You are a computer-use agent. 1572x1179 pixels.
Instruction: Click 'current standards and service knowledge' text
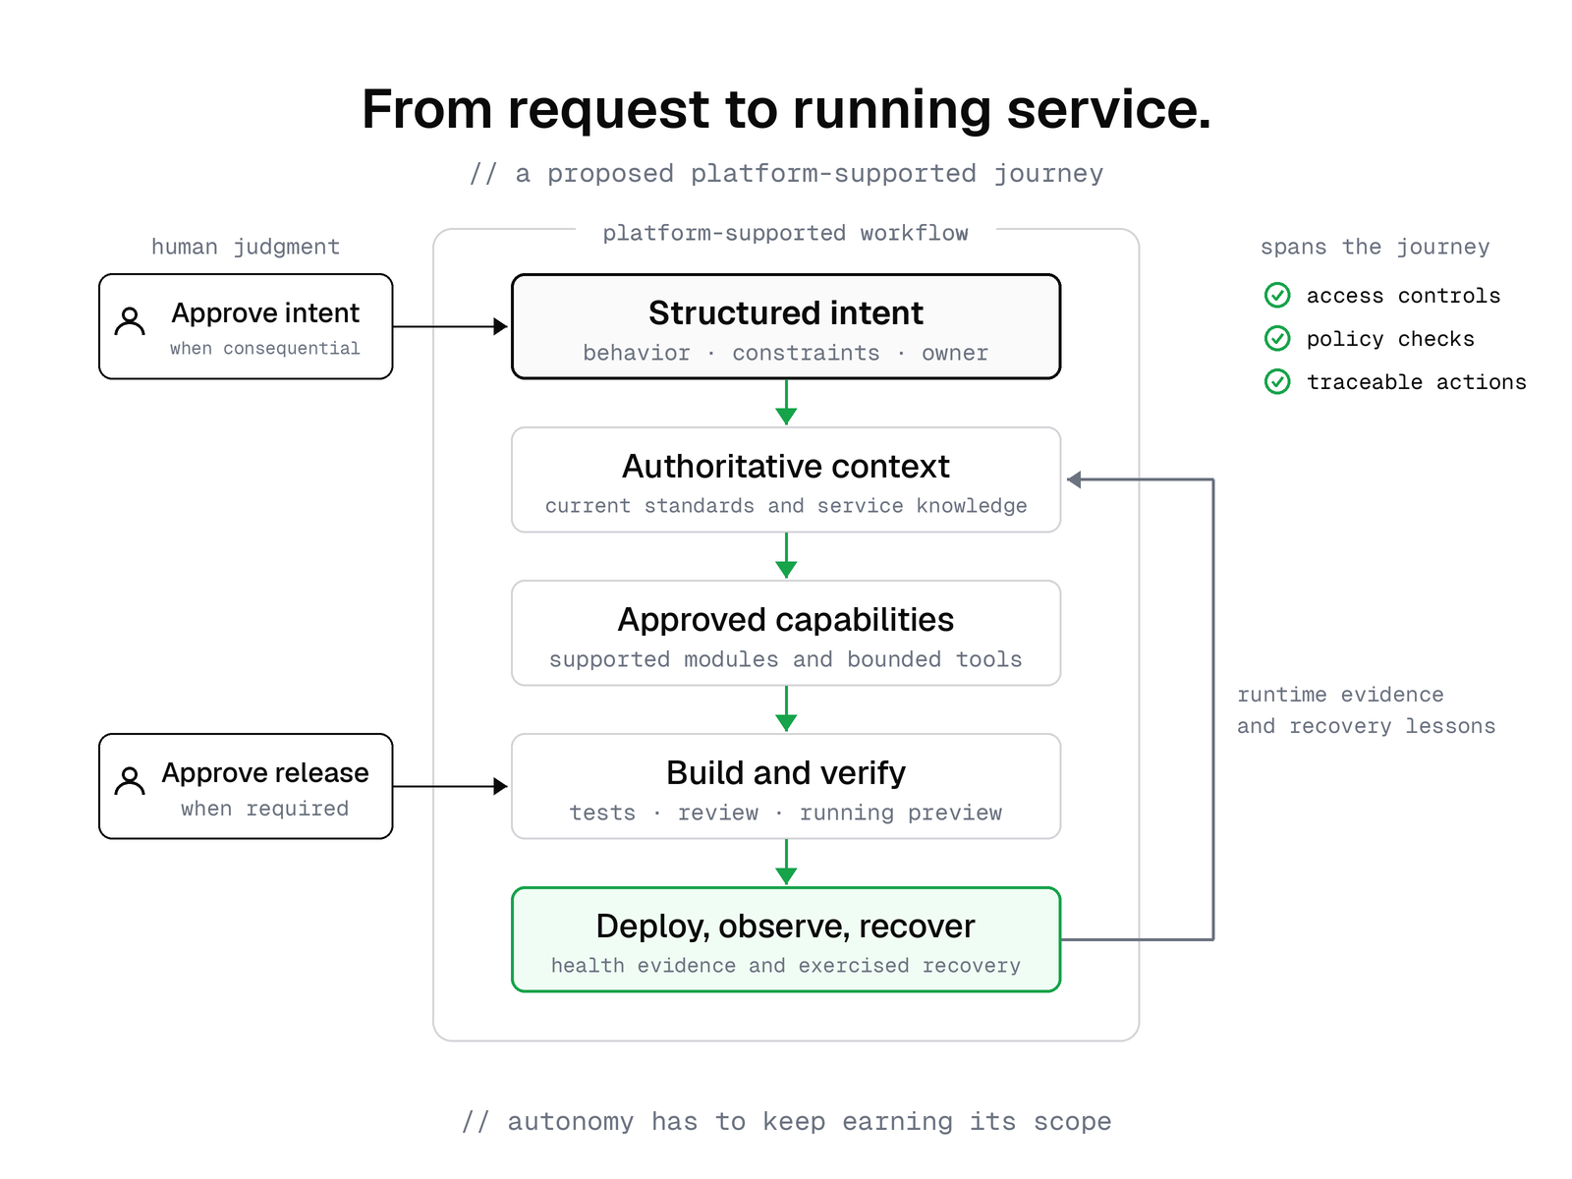(786, 506)
